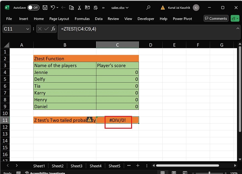Click the vertical scroll down arrow
Viewport: 242px width, 174px height.
point(240,159)
